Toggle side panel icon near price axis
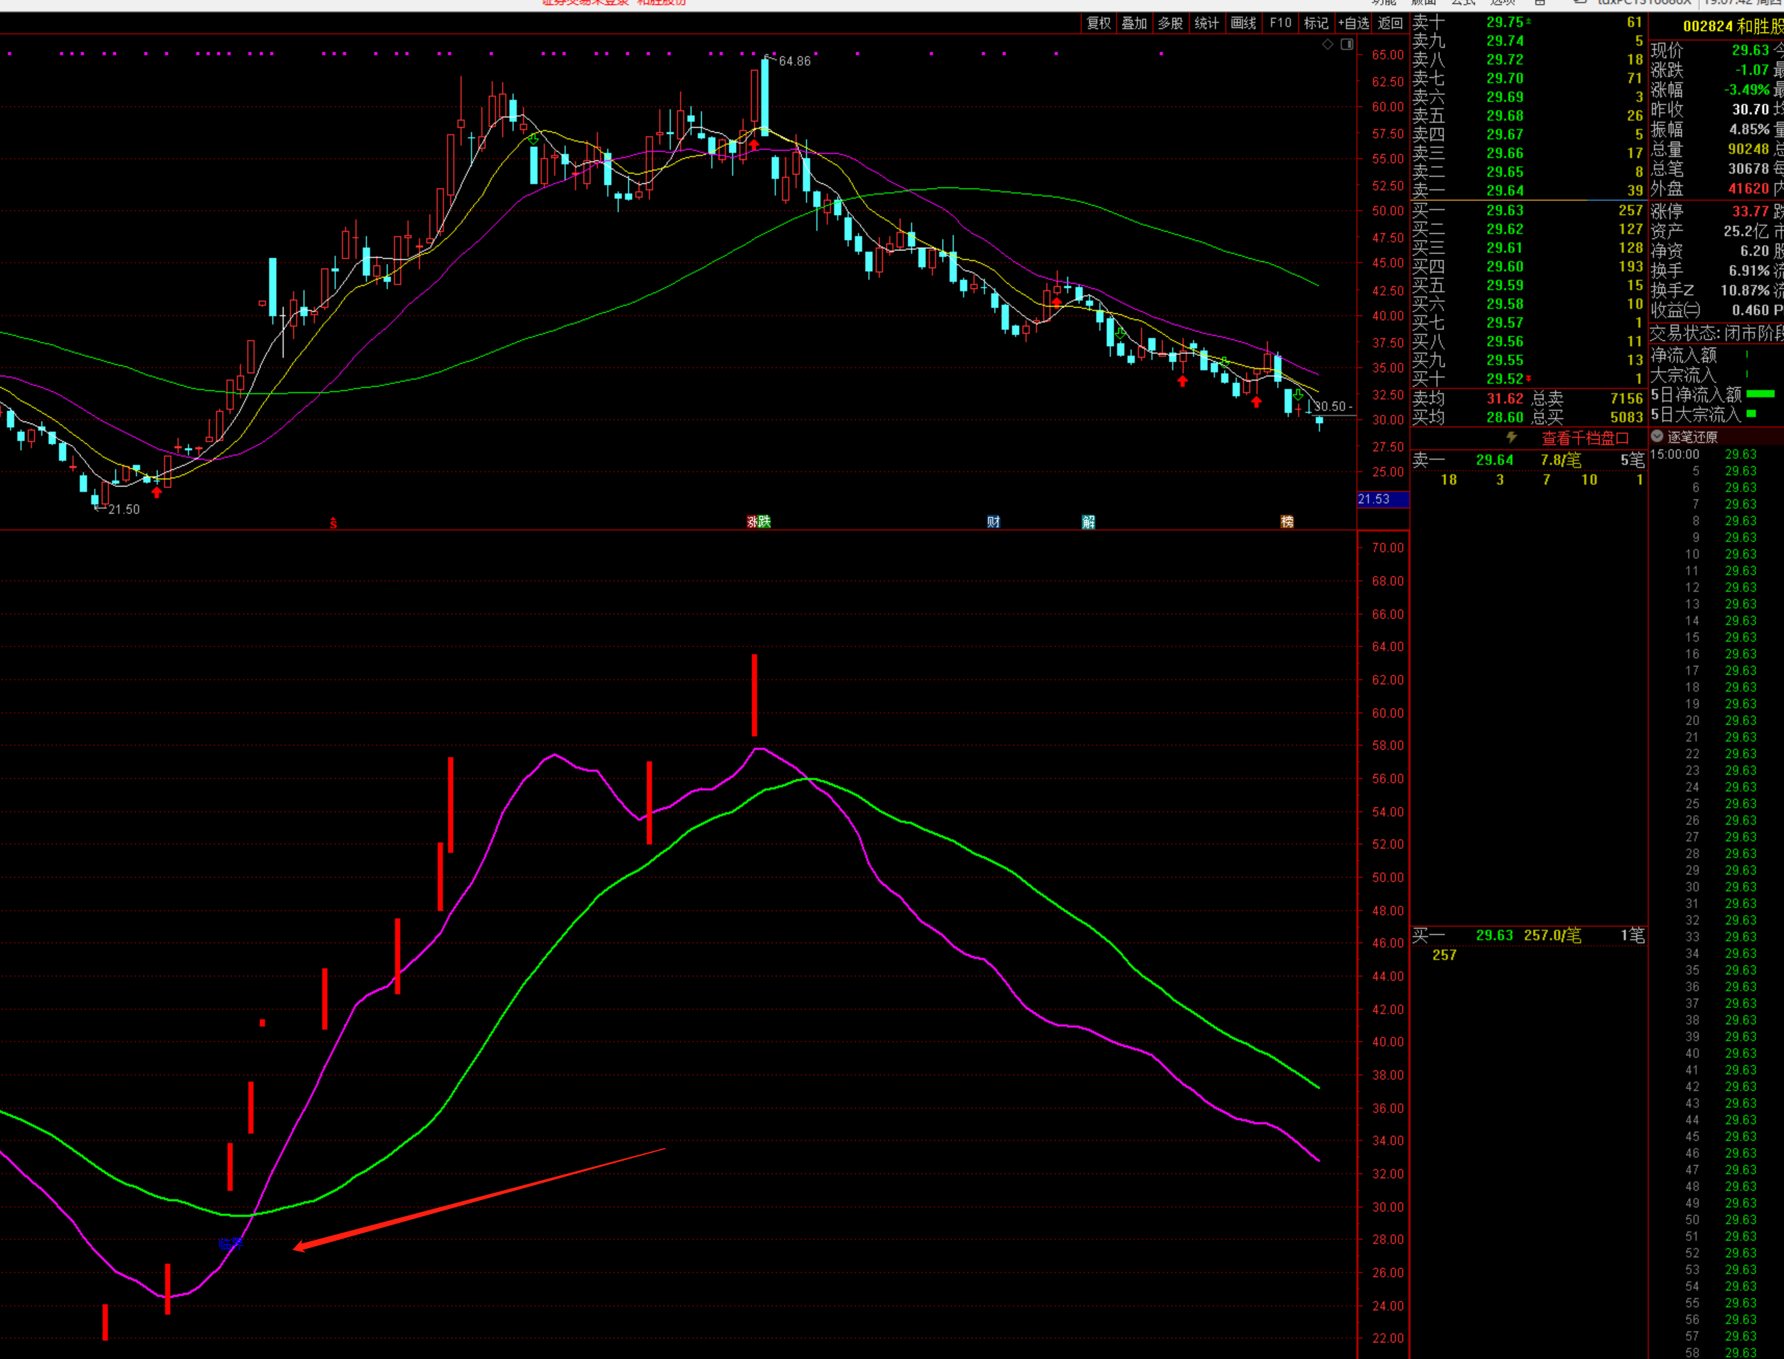The width and height of the screenshot is (1784, 1359). click(x=1346, y=44)
